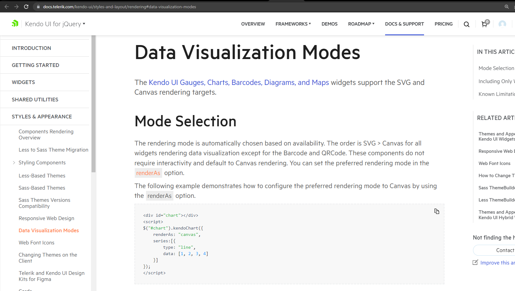Viewport: 515px width, 291px height.
Task: Click the browser zoom magnifier icon
Action: (x=506, y=6)
